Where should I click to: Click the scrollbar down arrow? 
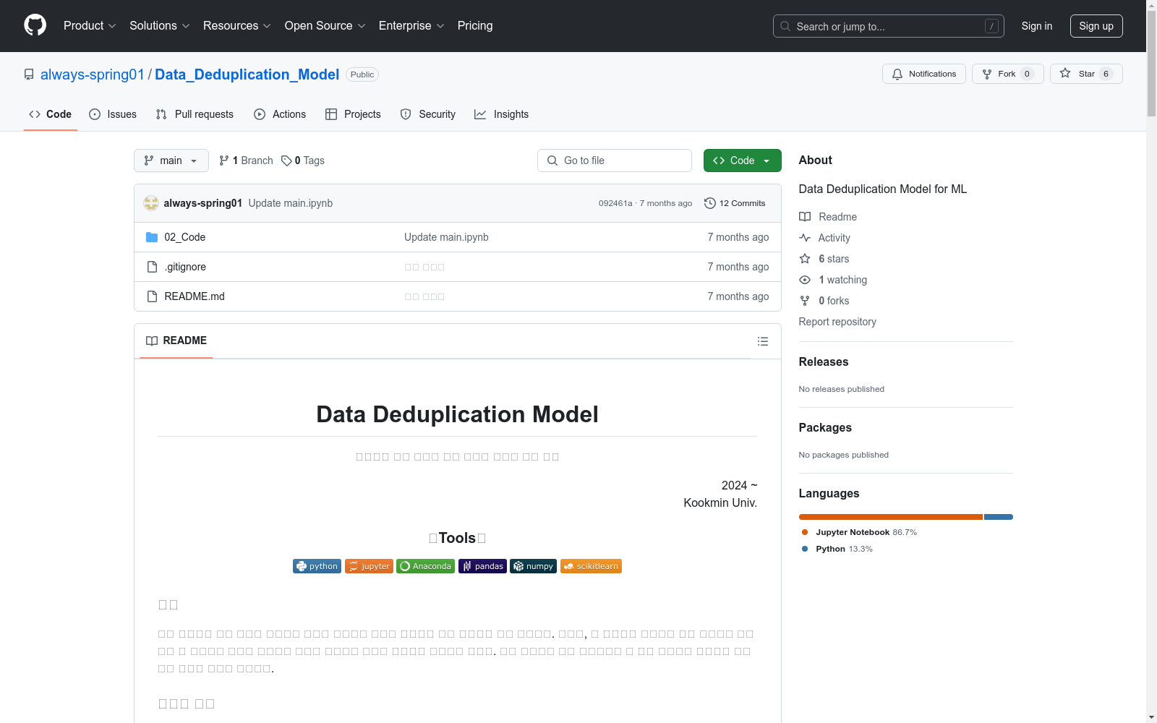(x=1151, y=717)
